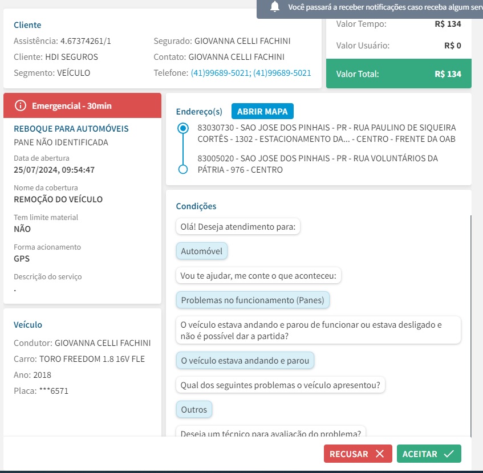483x473 pixels.
Task: Select the O veículo estavo andando e parou chip
Action: (x=245, y=360)
